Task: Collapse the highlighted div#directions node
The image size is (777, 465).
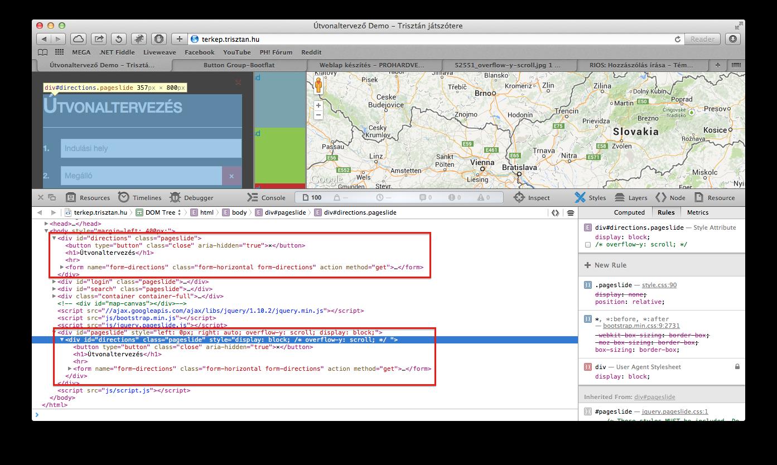Action: pyautogui.click(x=62, y=340)
